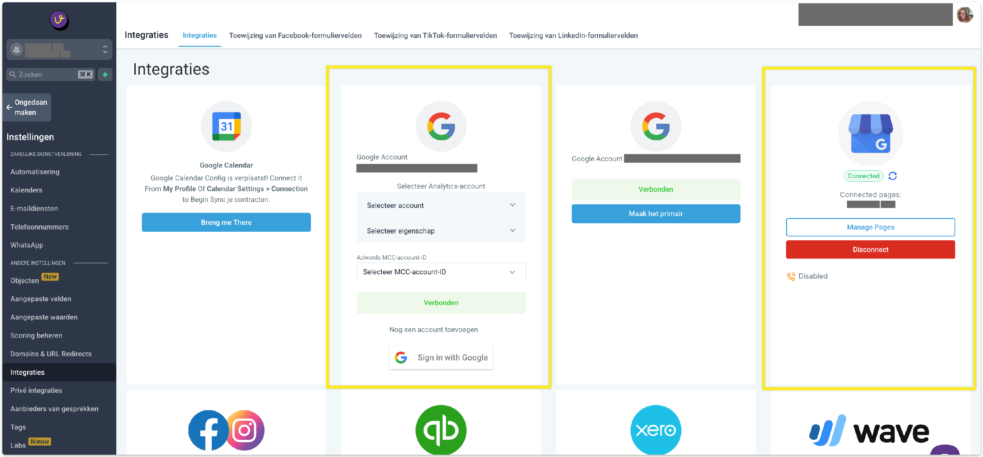This screenshot has width=983, height=457.
Task: Click the refresh icon beside the Connected badge
Action: pos(892,176)
